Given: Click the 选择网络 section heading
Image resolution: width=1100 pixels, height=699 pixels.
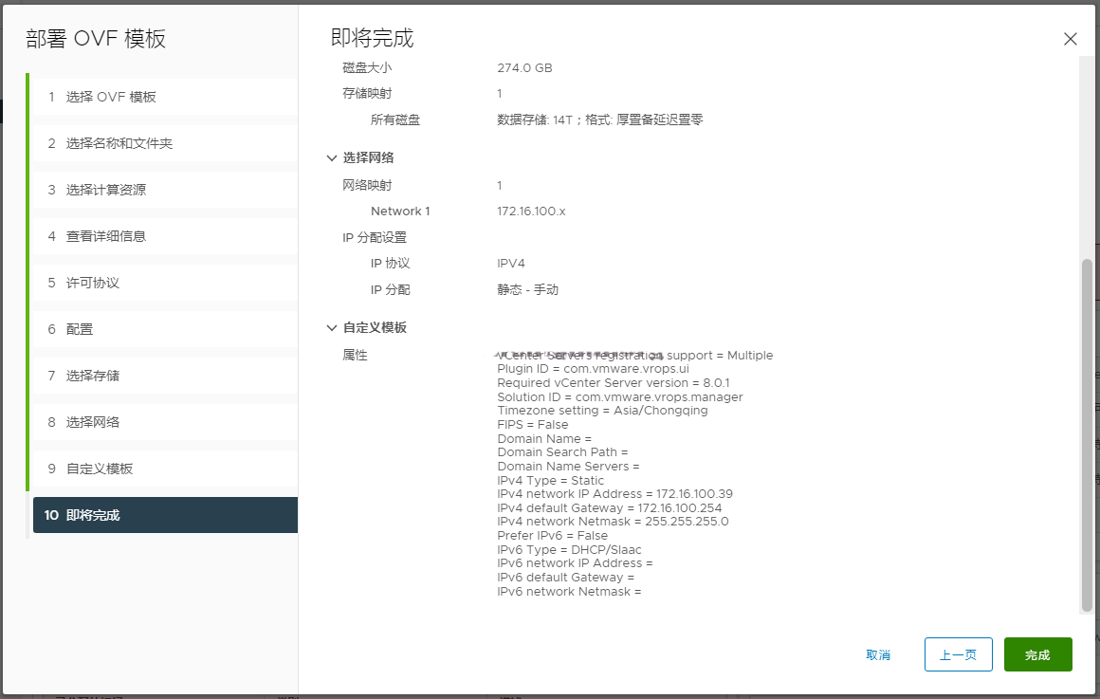Looking at the screenshot, I should tap(369, 158).
